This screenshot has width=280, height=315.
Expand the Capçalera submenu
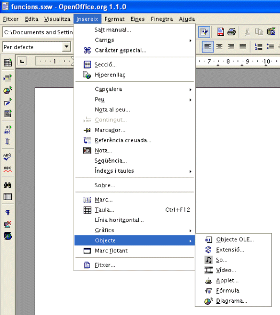[134, 89]
